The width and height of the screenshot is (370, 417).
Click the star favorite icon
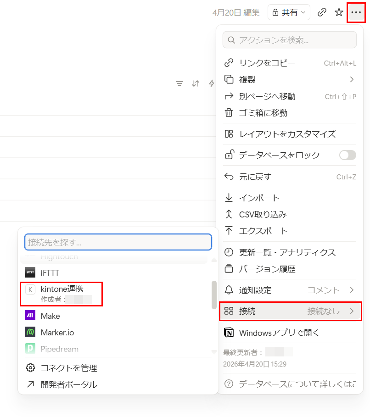[x=339, y=12]
